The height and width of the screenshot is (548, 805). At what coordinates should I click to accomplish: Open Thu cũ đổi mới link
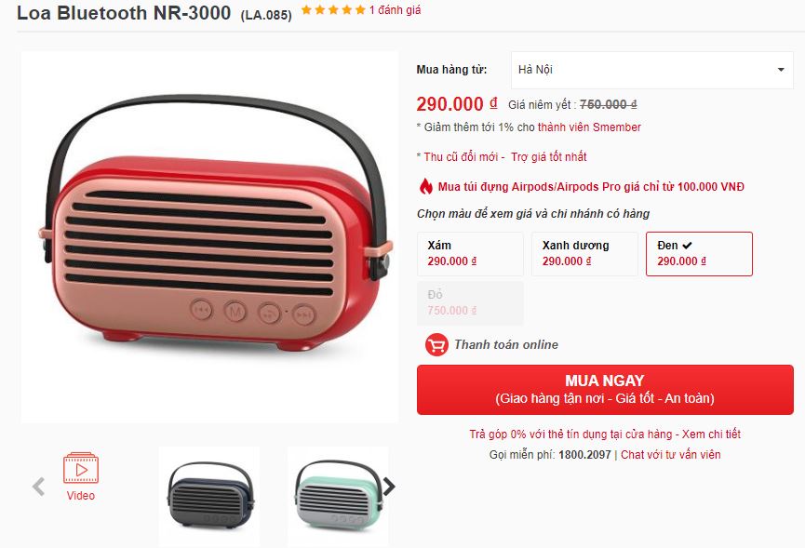coord(461,157)
